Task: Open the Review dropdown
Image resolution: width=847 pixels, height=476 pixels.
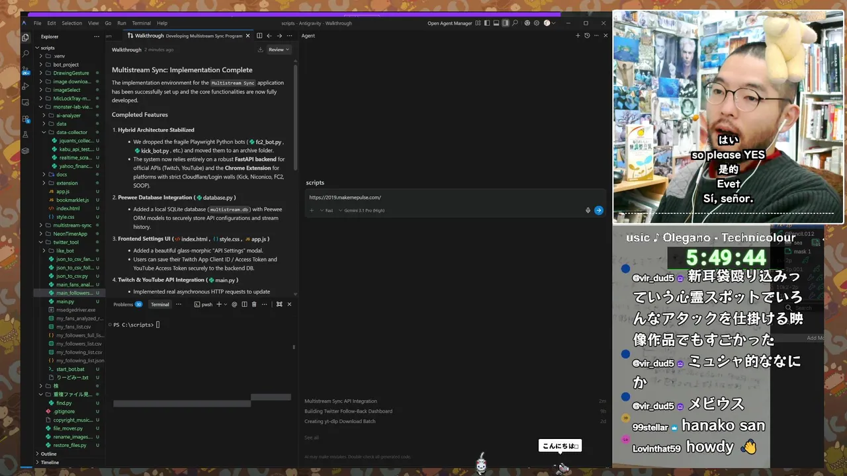Action: (x=279, y=50)
